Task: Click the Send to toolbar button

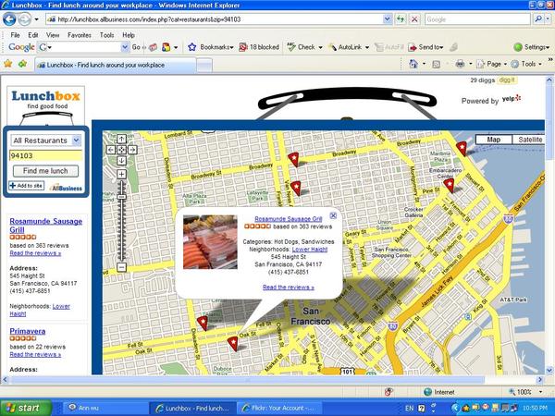Action: [x=425, y=47]
